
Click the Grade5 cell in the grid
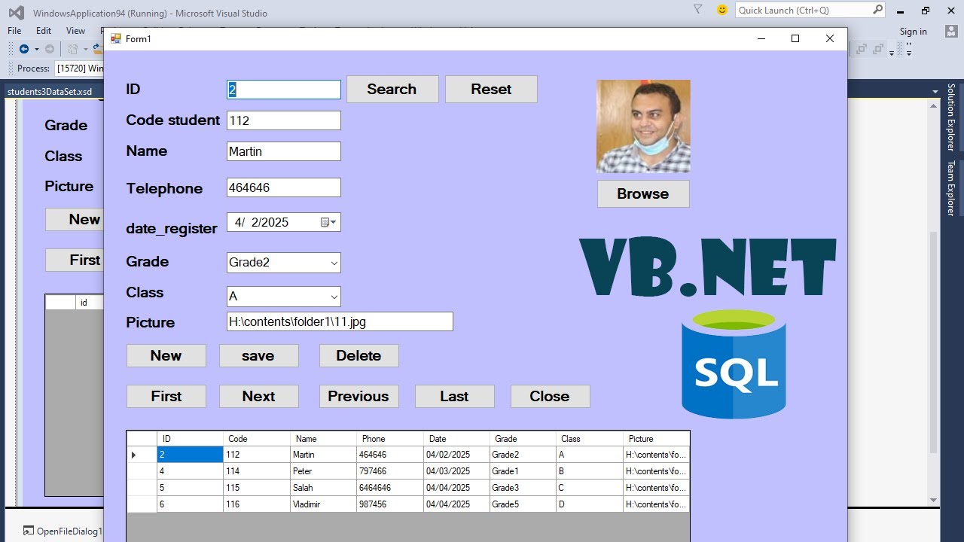(523, 504)
